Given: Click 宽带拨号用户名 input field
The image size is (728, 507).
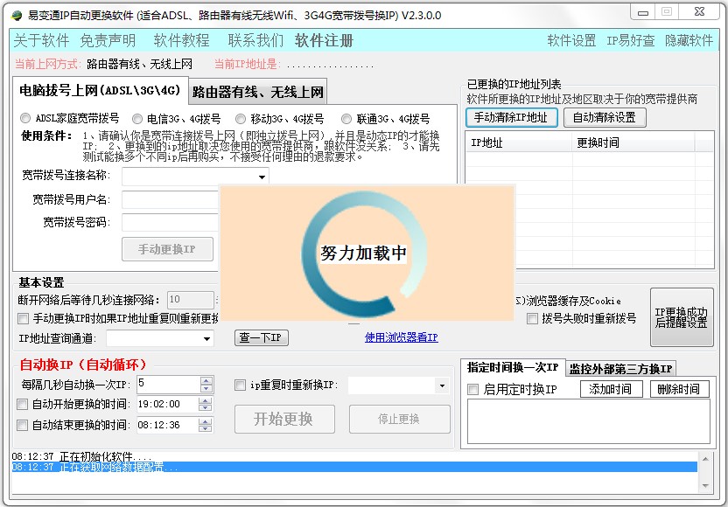Looking at the screenshot, I should 171,200.
